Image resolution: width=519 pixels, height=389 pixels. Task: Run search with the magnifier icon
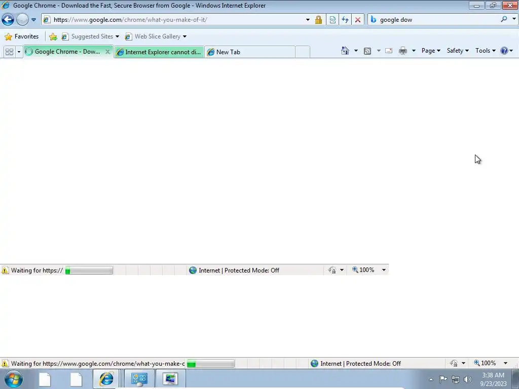(504, 19)
